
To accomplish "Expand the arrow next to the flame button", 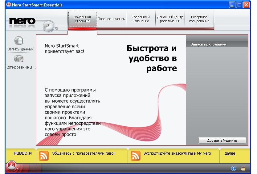I will 18,169.
